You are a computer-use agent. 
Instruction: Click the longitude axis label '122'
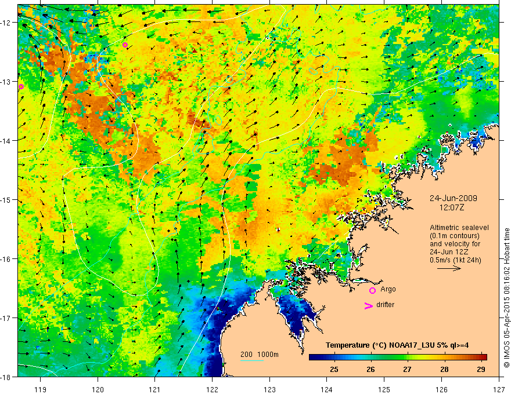[x=212, y=389]
